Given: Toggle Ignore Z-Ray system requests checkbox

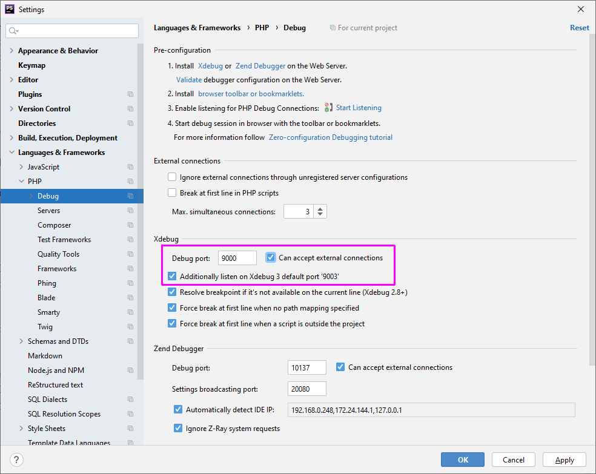Looking at the screenshot, I should click(178, 428).
